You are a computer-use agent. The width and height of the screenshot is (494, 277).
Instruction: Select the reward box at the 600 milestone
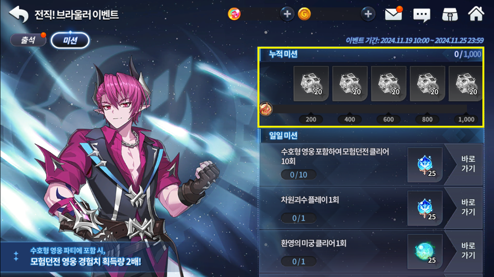[388, 84]
